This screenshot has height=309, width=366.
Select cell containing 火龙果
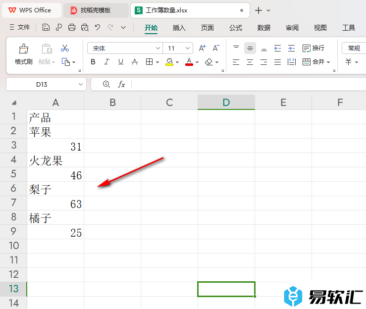click(x=55, y=160)
